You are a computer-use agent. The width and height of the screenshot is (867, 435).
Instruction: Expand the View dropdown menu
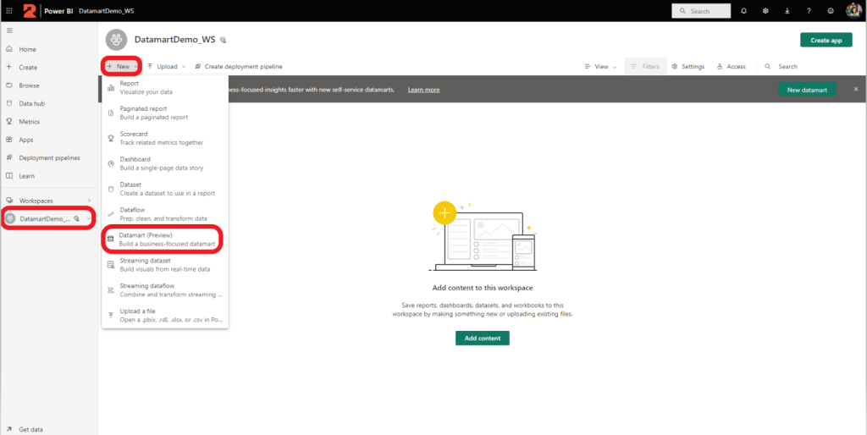pos(600,66)
